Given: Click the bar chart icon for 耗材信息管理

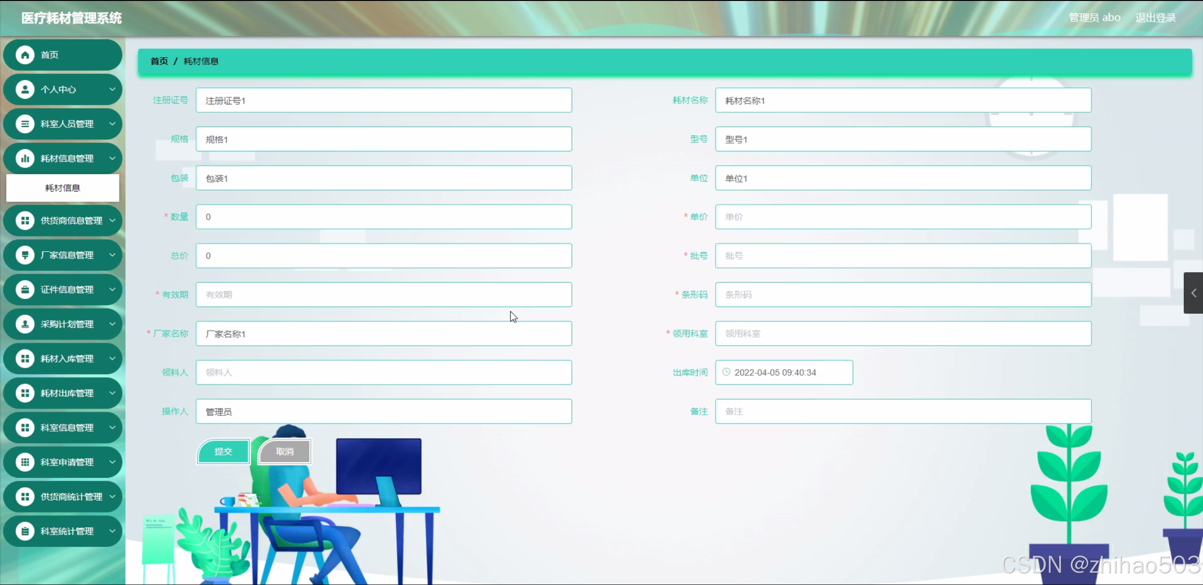Looking at the screenshot, I should click(x=25, y=158).
